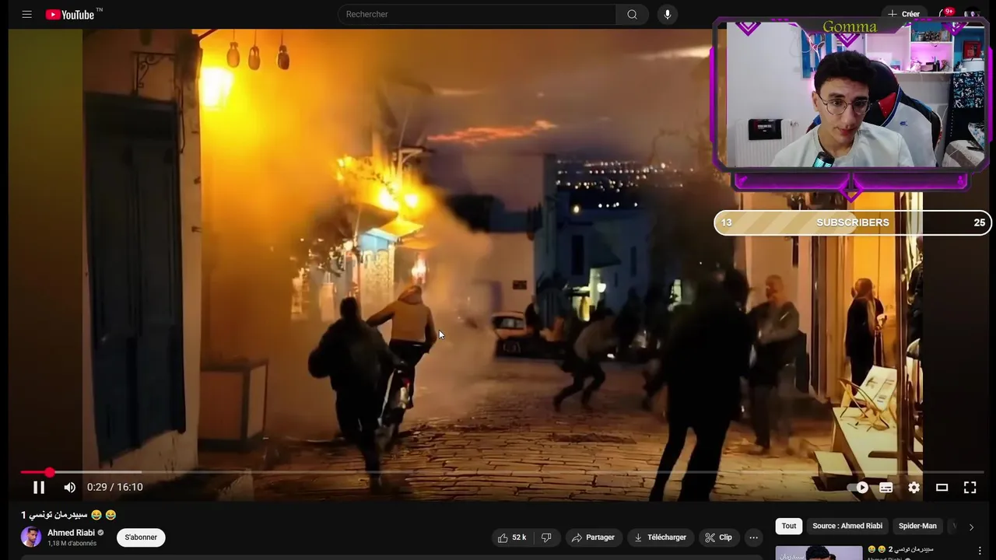Open player settings gear
996x560 pixels.
914,487
